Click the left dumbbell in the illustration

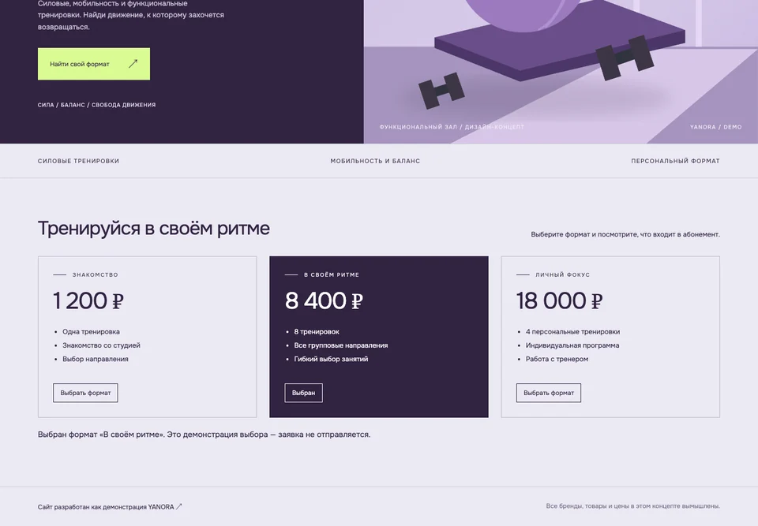[441, 91]
